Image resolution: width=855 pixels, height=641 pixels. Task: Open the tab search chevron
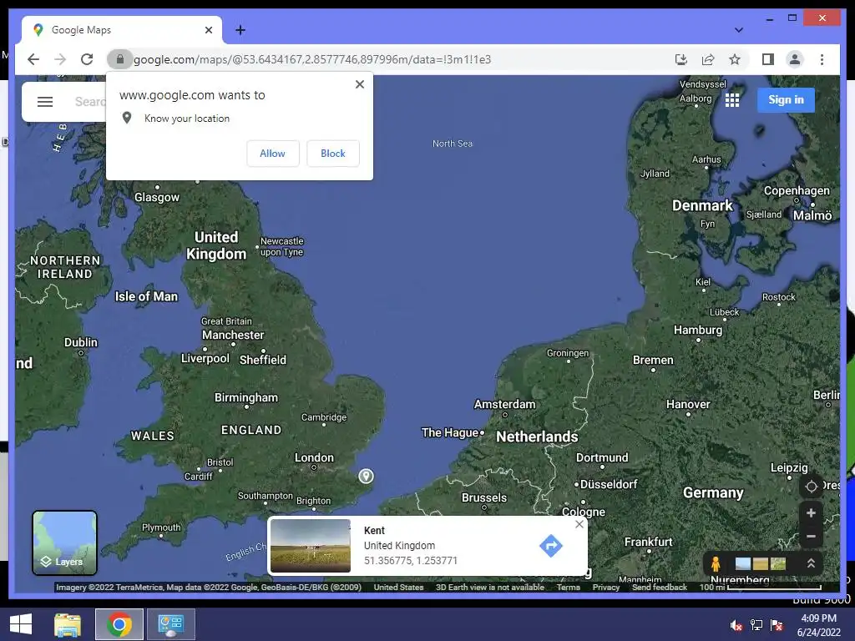tap(738, 30)
